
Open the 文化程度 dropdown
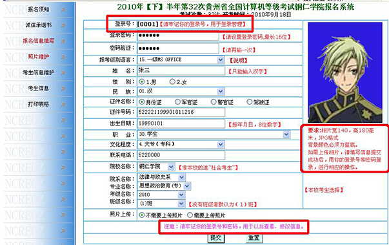(181, 144)
